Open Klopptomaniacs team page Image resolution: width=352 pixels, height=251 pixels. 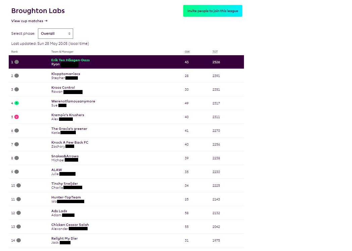66,74
